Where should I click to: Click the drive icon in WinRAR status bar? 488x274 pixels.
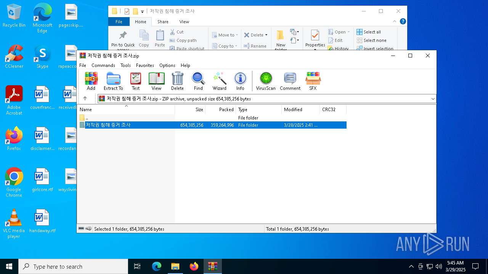81,229
